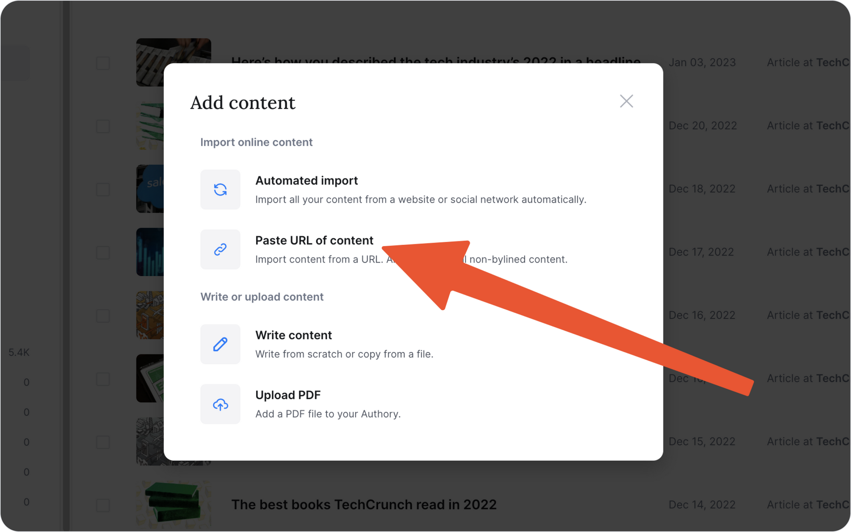Click the 'Dec 14, 2022' date
Image resolution: width=851 pixels, height=532 pixels.
(x=702, y=505)
